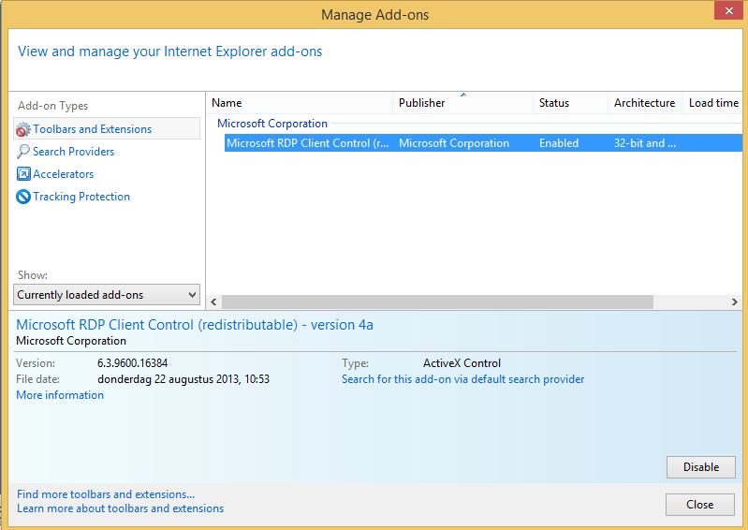Open the More information link
748x530 pixels.
point(60,395)
